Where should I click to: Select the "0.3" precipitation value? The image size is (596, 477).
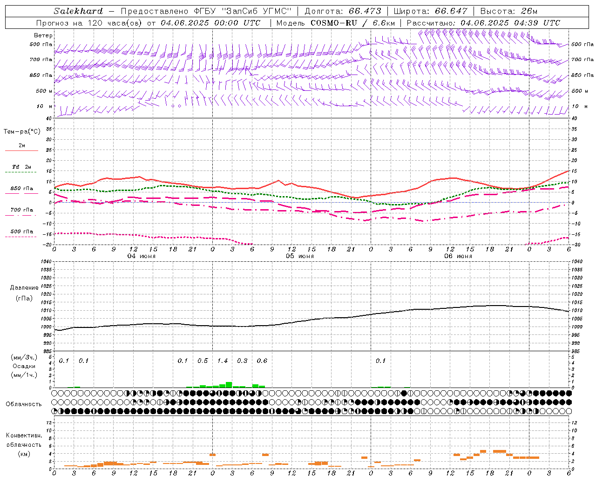242,361
